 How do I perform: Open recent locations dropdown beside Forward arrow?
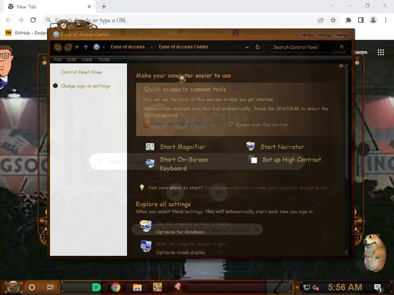(x=77, y=47)
